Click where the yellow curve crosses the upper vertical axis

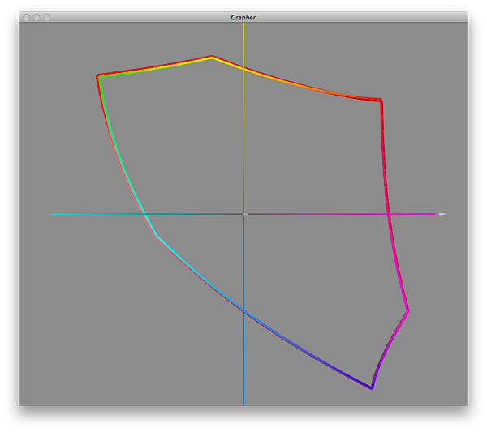pos(243,68)
